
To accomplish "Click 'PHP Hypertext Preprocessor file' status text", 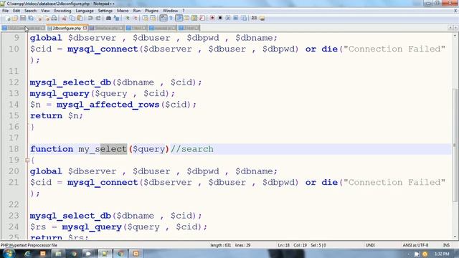I will [29, 245].
